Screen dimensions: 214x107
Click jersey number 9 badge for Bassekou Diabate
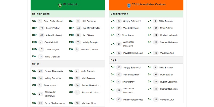77,49
